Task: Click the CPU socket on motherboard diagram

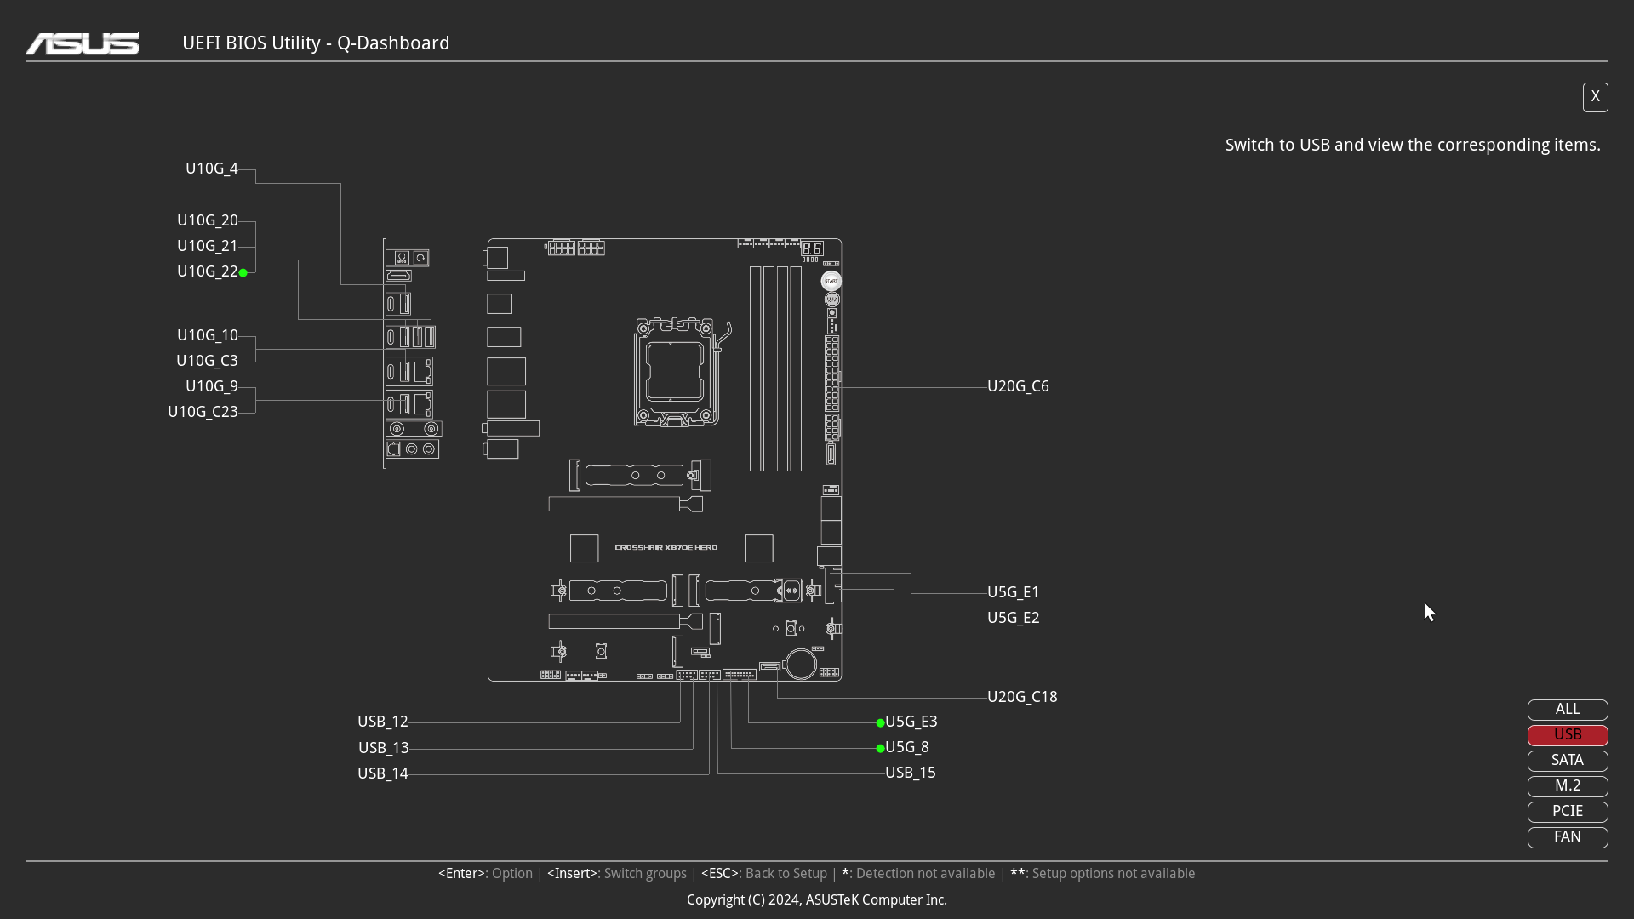Action: coord(676,372)
